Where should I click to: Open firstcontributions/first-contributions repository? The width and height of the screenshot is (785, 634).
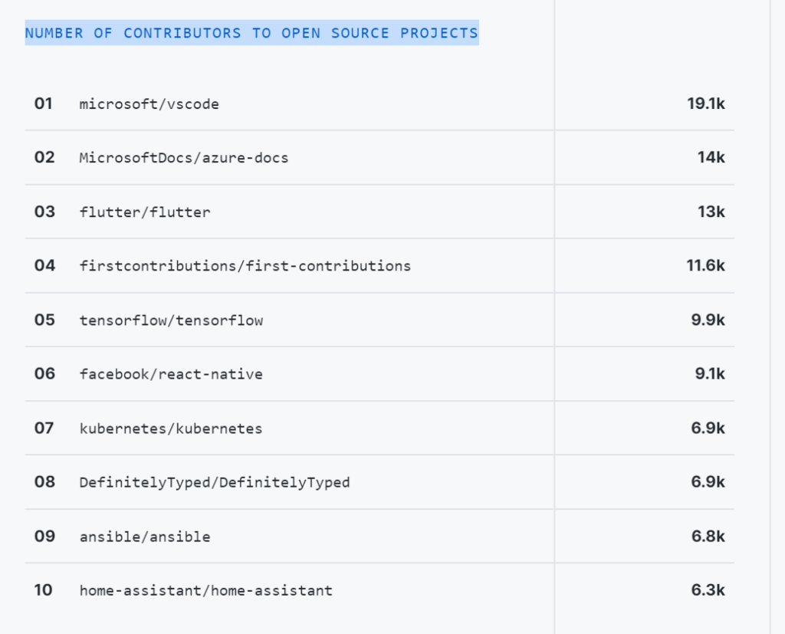[x=245, y=266]
